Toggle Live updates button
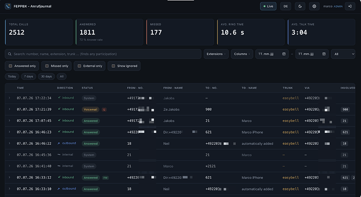Image resolution: width=361 pixels, height=197 pixels. [268, 6]
